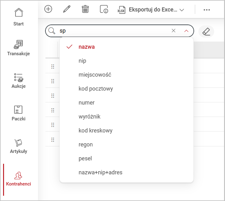Open the document info icon

click(x=104, y=9)
